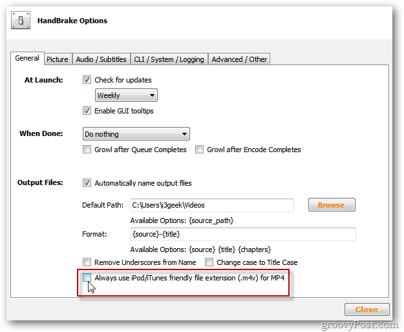Open the CLI / System / Logging tab

click(169, 59)
